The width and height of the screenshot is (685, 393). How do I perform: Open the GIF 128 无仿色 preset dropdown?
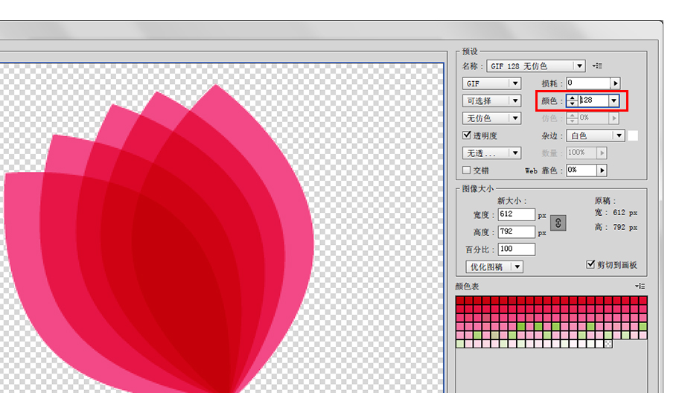(x=536, y=66)
